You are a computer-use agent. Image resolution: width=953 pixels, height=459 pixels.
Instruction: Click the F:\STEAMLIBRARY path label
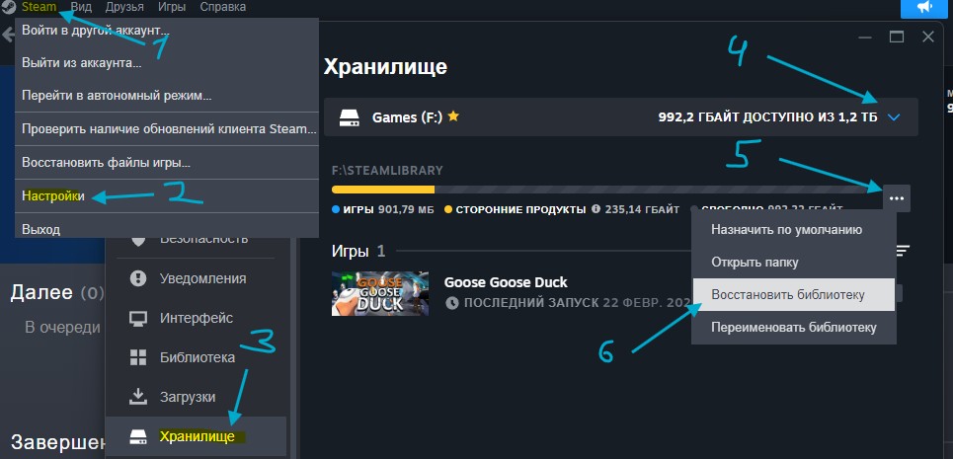click(388, 171)
